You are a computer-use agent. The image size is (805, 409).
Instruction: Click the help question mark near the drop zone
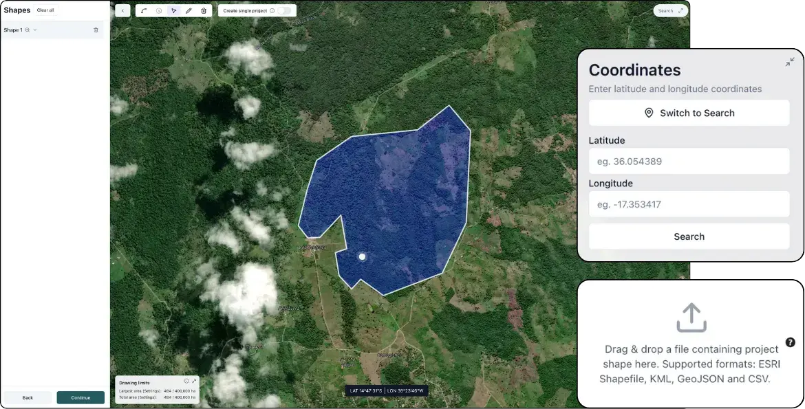pyautogui.click(x=791, y=342)
